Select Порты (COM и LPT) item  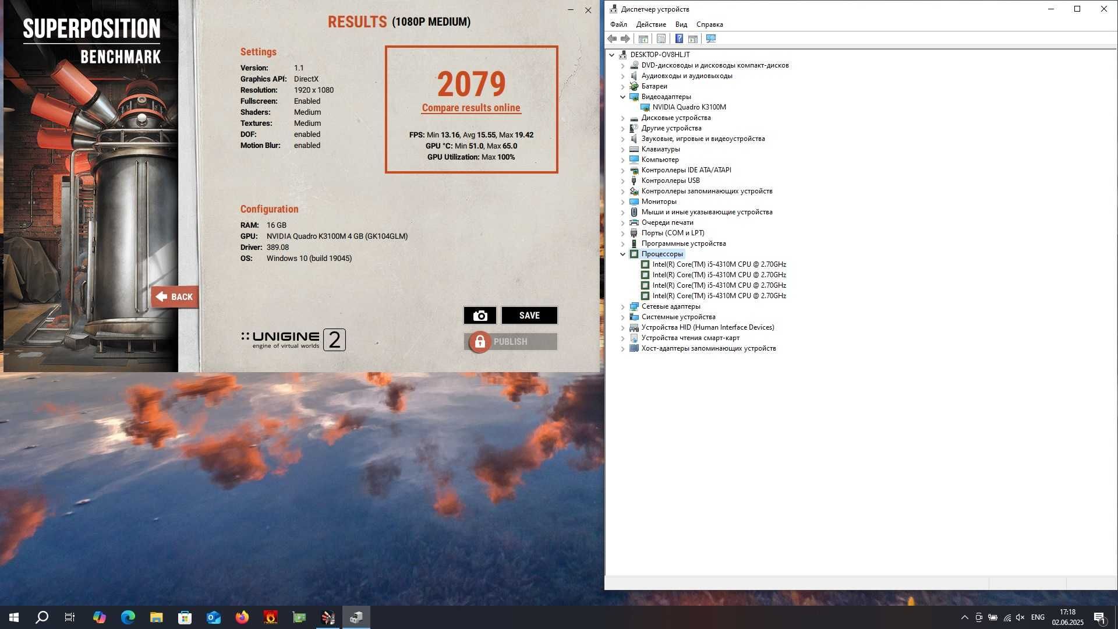(673, 233)
